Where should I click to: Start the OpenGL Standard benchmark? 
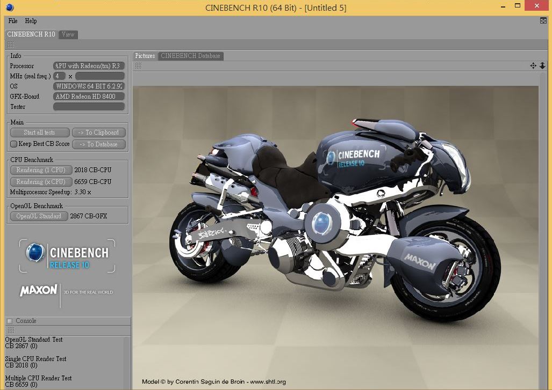tap(39, 216)
